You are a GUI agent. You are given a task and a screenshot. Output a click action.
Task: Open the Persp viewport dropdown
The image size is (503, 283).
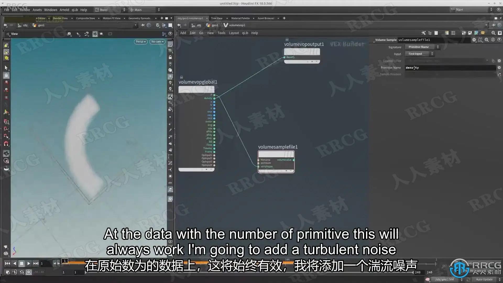141,42
